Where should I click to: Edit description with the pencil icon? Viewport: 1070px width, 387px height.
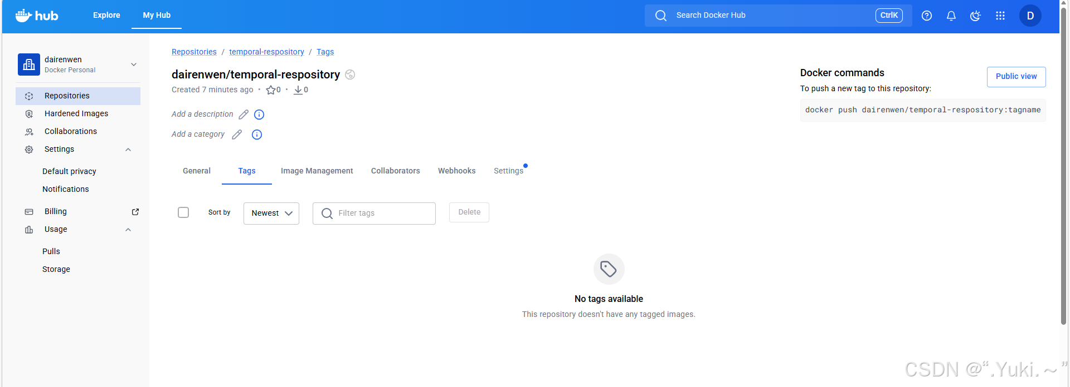[244, 115]
